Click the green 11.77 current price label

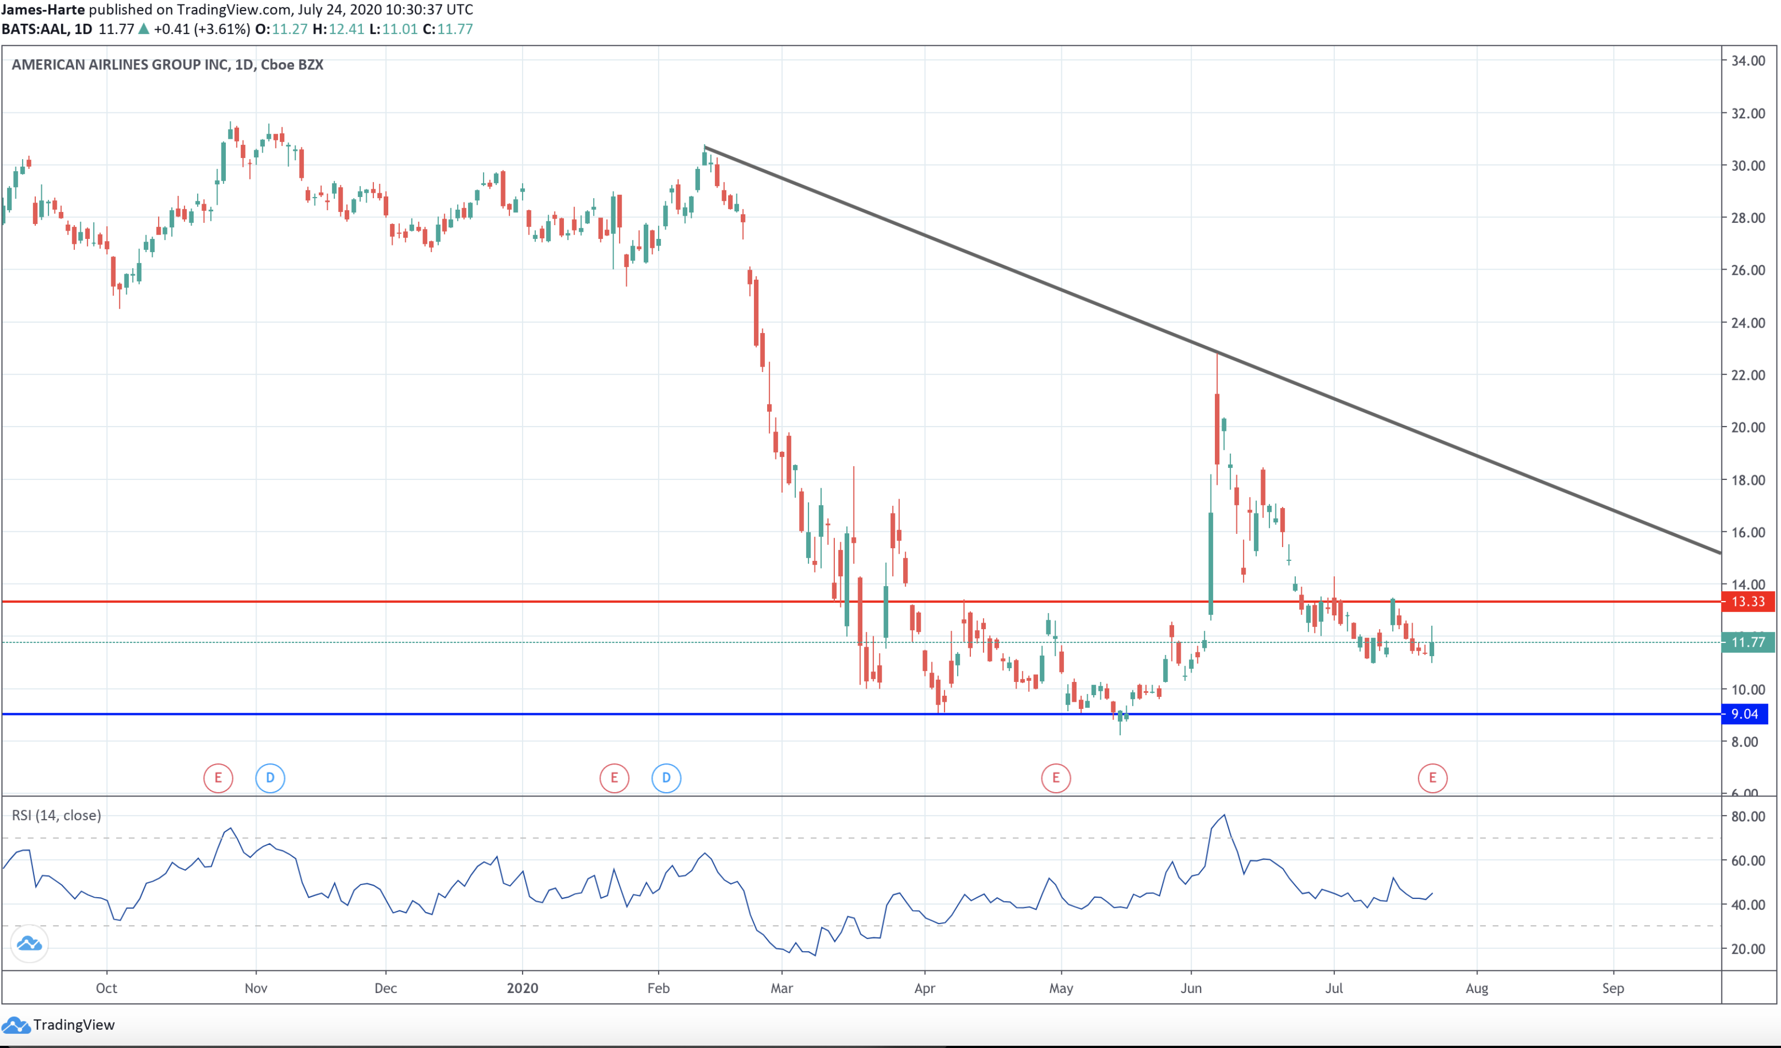pyautogui.click(x=1747, y=643)
